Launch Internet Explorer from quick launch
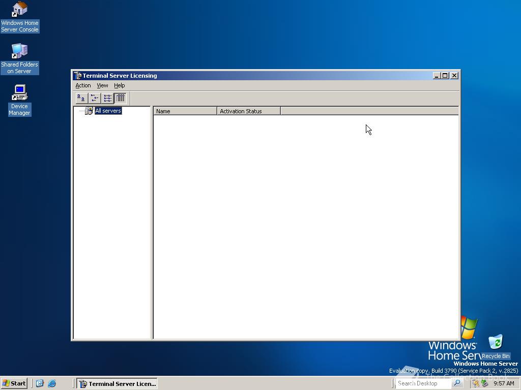 click(52, 383)
